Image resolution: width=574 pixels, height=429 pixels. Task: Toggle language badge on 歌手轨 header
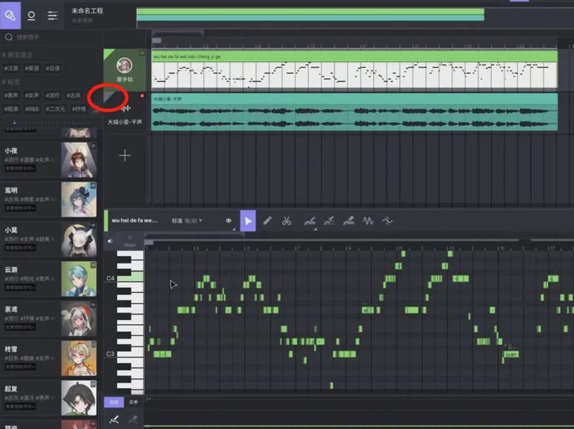pyautogui.click(x=142, y=54)
